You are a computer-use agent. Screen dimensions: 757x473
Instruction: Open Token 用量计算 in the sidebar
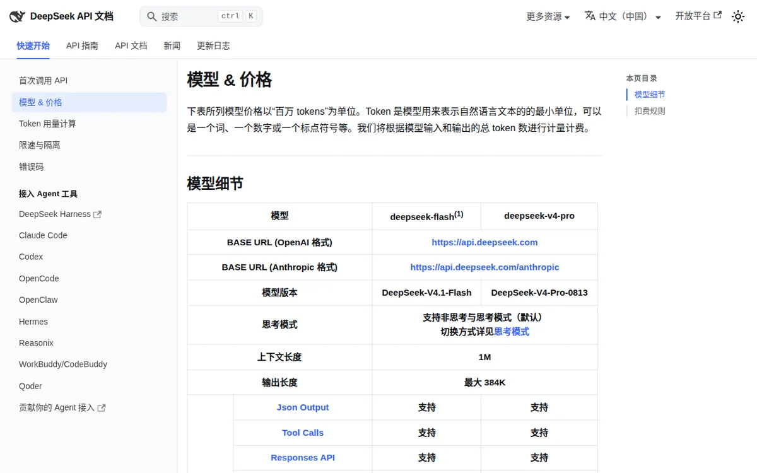89,124
